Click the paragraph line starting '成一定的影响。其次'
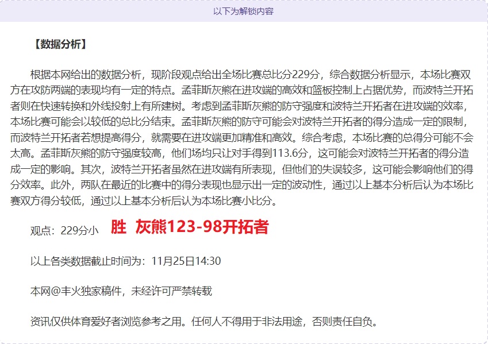The image size is (488, 344). tap(242, 169)
